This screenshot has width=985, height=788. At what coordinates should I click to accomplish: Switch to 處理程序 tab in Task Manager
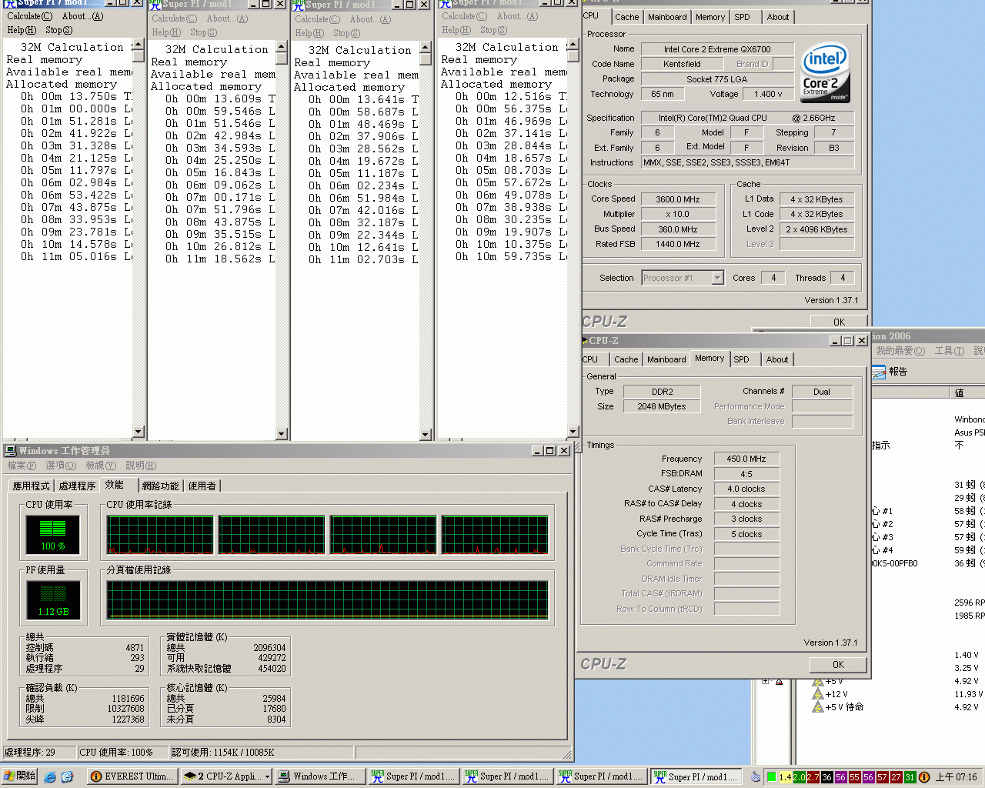77,486
